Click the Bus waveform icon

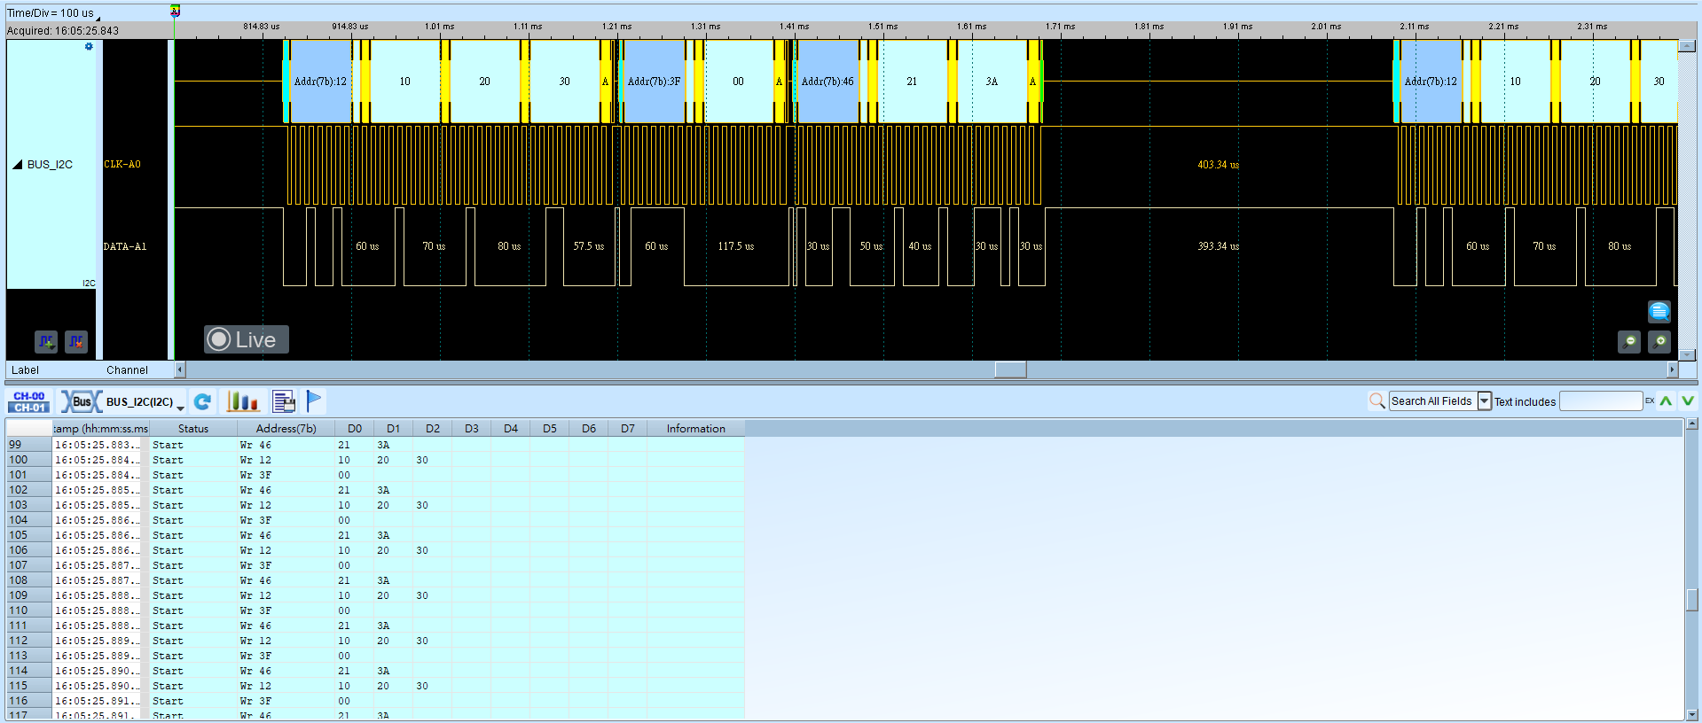[81, 402]
